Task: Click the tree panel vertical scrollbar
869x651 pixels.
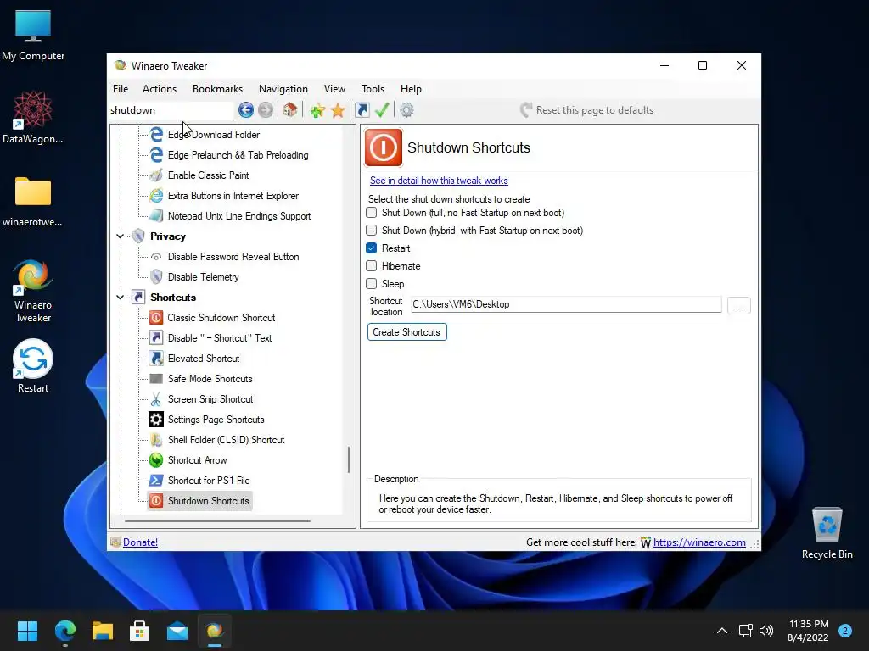Action: (x=349, y=459)
